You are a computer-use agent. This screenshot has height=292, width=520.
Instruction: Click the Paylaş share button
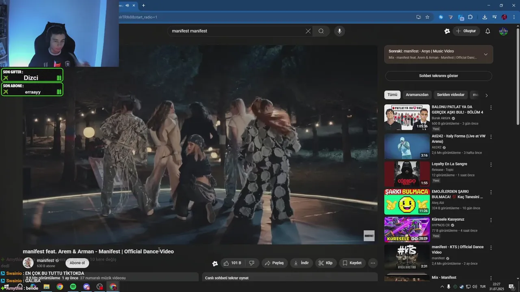(274, 263)
